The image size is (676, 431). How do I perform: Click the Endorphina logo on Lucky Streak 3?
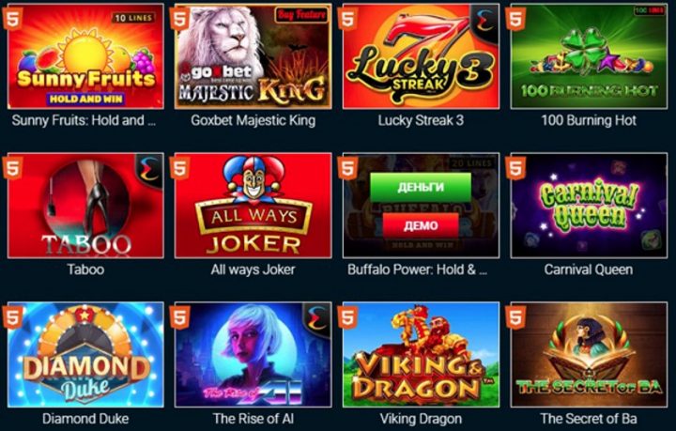[x=485, y=21]
